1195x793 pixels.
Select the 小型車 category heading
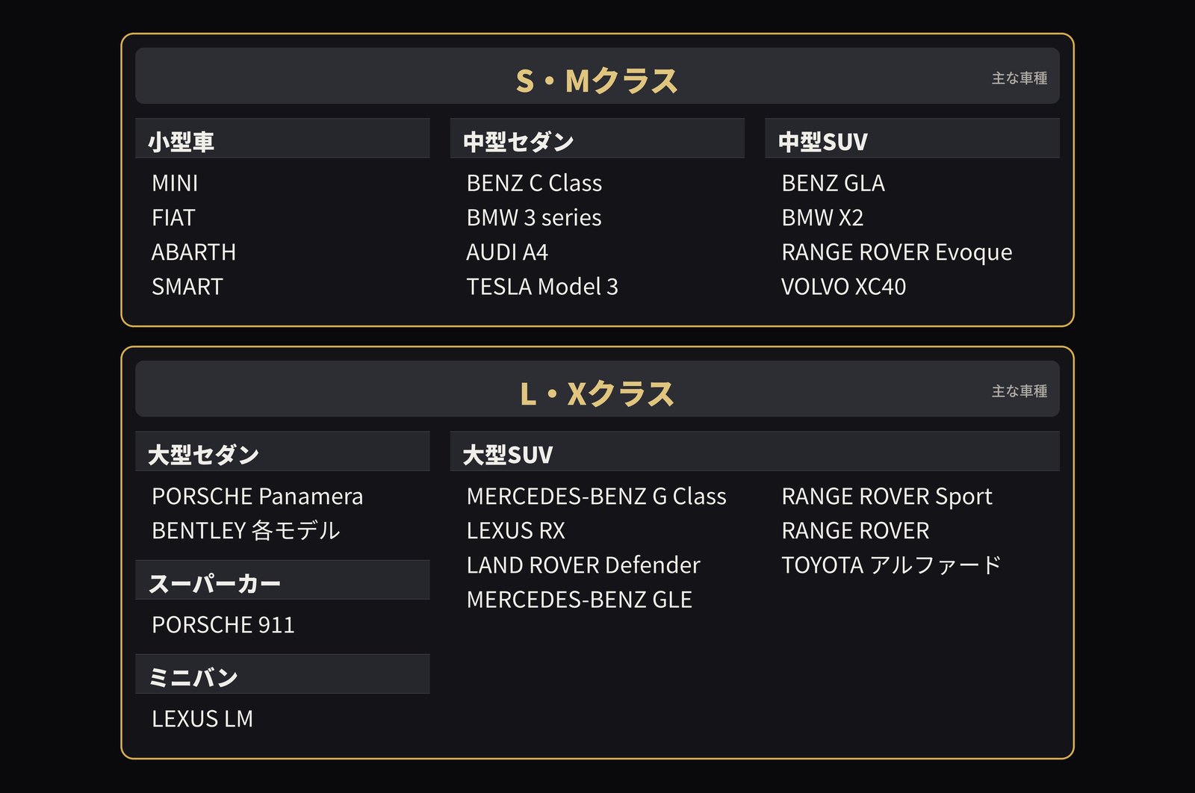(181, 141)
